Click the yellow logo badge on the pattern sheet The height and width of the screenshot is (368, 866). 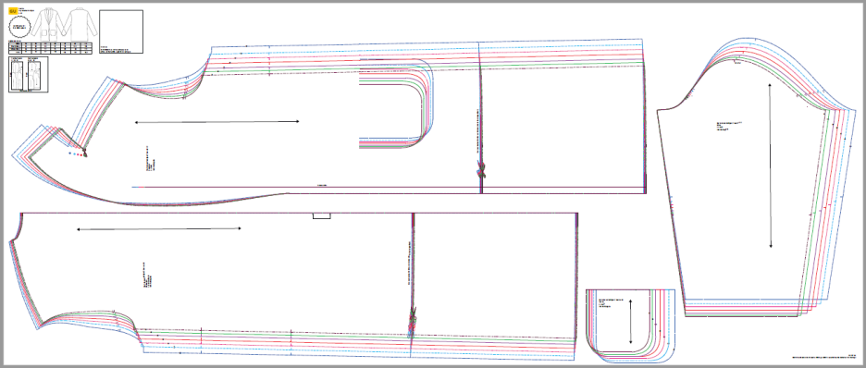(13, 10)
